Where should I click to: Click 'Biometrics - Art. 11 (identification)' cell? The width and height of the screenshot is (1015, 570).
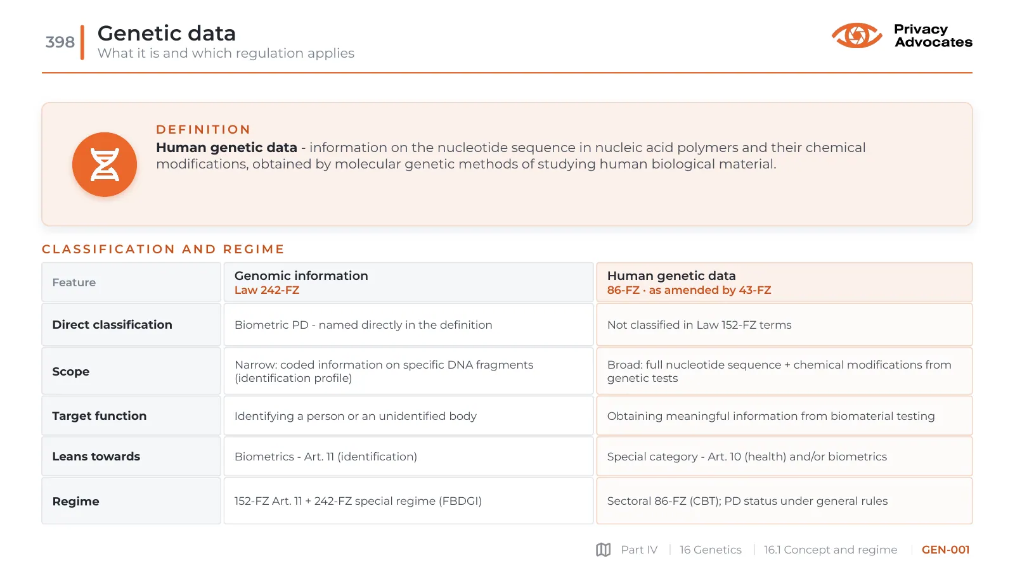coord(408,456)
